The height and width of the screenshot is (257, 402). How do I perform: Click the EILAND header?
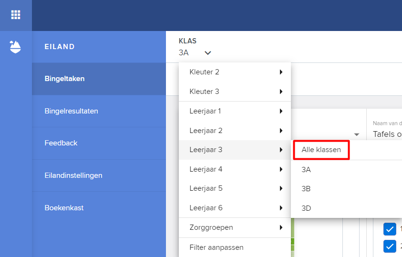coord(60,47)
